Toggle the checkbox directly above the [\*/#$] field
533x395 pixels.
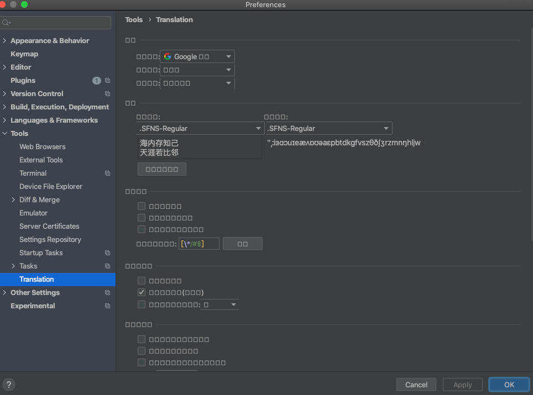[142, 229]
